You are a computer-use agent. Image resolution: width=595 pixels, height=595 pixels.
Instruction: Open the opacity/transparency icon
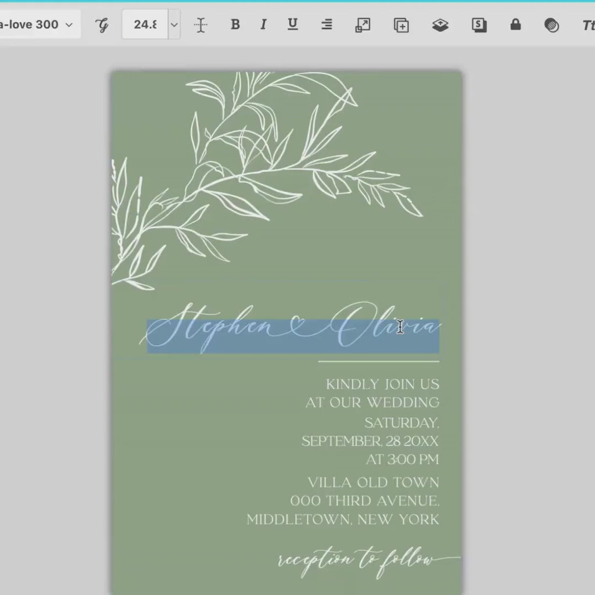[x=551, y=25]
